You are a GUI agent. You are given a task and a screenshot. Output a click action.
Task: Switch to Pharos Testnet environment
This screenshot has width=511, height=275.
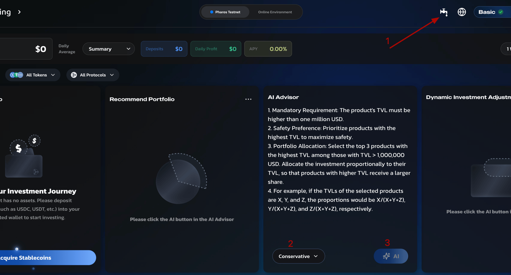click(225, 12)
